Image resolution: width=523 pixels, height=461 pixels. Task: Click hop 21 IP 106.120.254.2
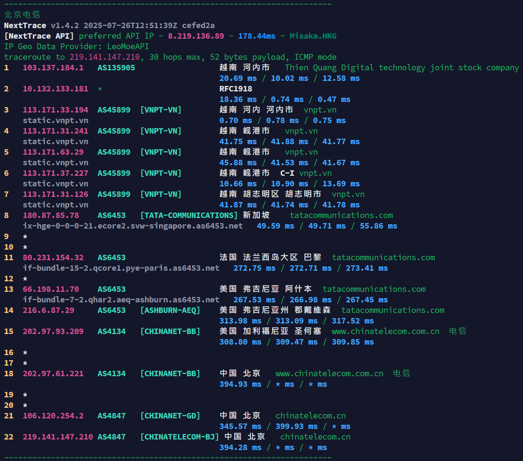53,416
